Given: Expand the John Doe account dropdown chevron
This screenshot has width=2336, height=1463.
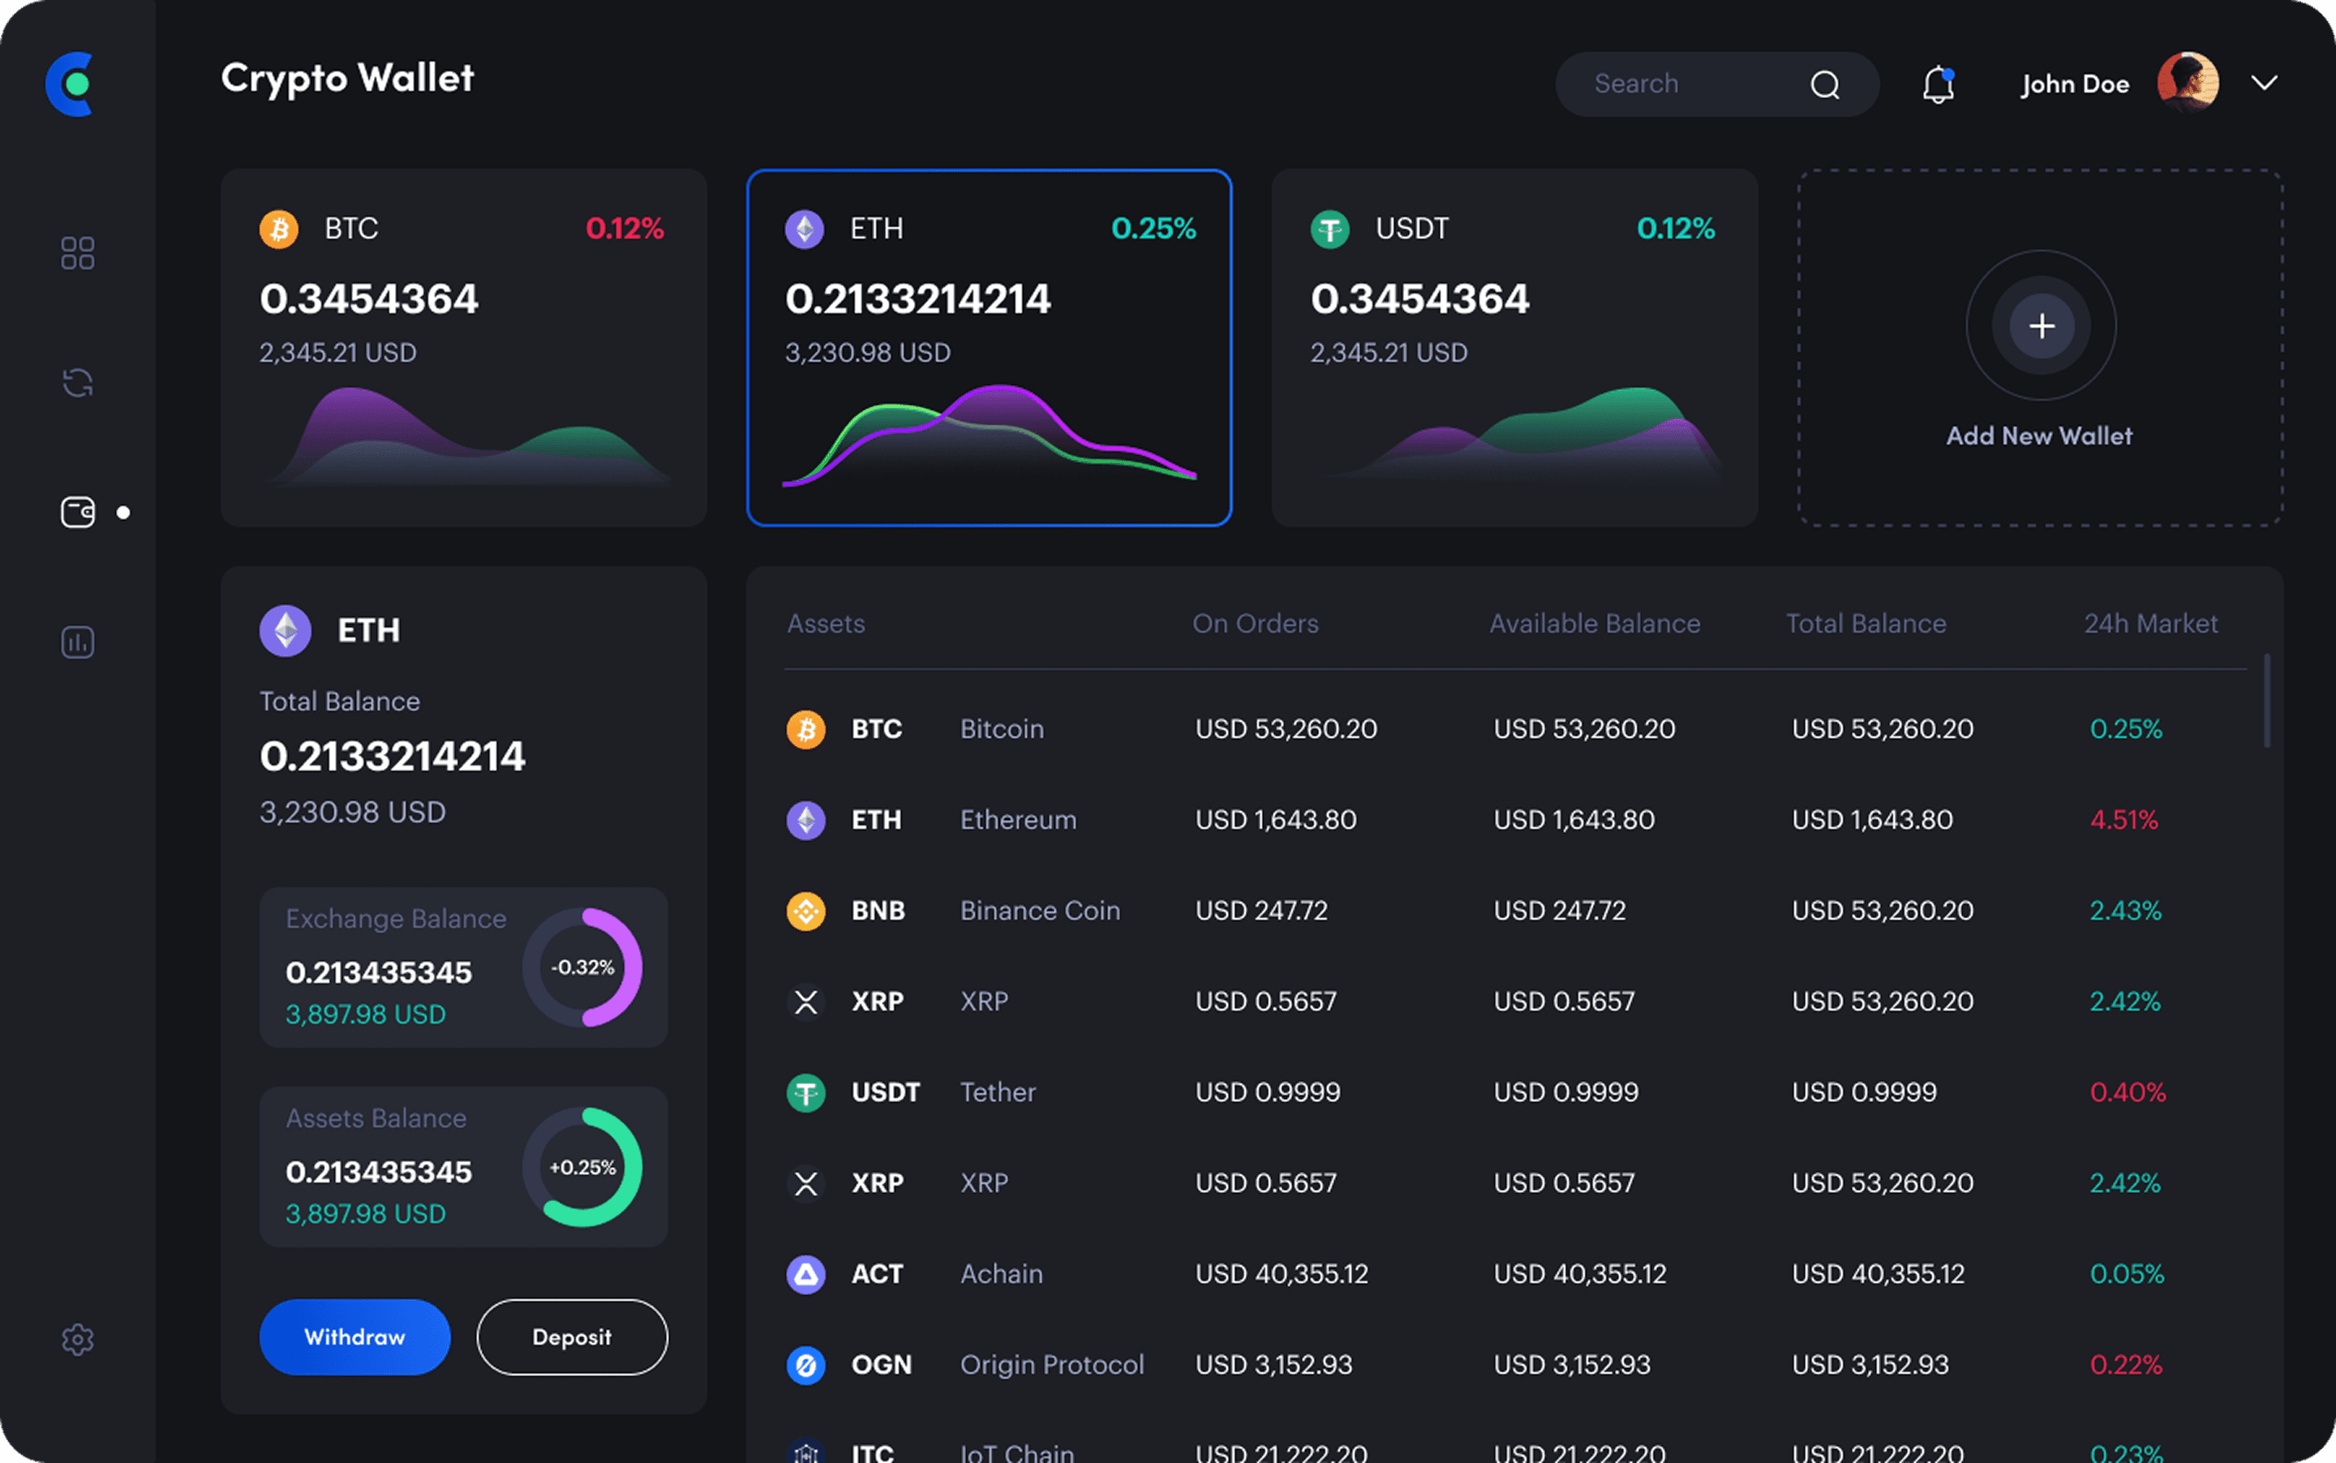Looking at the screenshot, I should [2265, 84].
